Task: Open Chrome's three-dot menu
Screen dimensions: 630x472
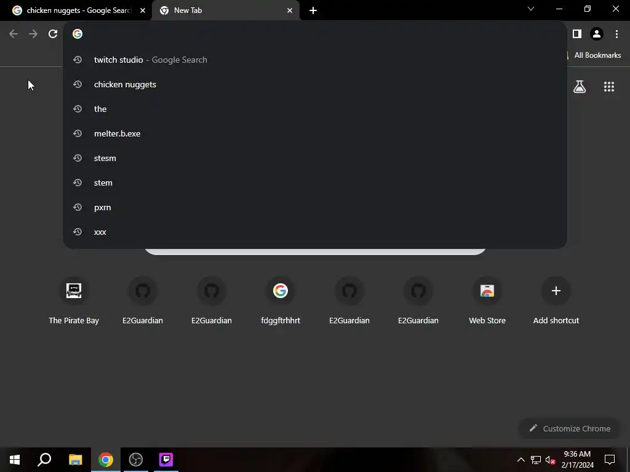Action: pos(616,34)
